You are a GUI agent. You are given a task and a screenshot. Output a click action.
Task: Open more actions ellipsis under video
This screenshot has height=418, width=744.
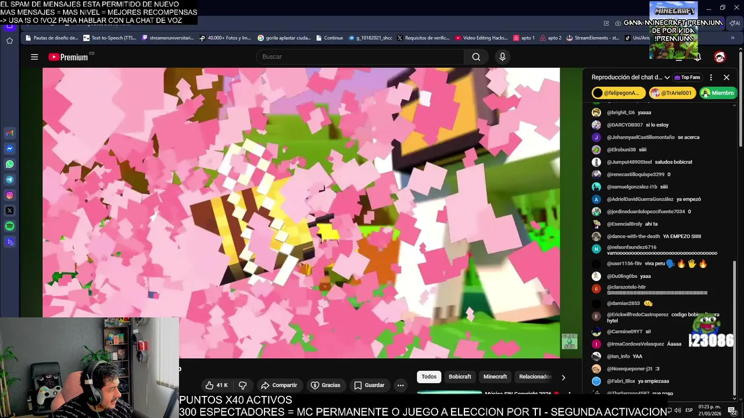click(400, 385)
